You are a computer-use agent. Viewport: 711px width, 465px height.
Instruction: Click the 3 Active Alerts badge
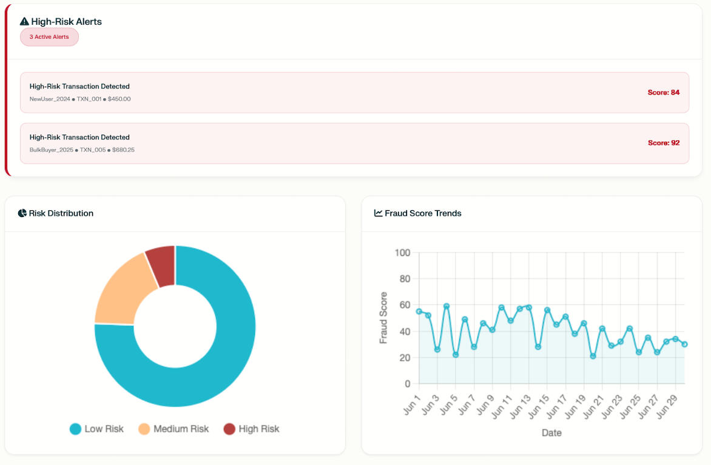pyautogui.click(x=49, y=37)
